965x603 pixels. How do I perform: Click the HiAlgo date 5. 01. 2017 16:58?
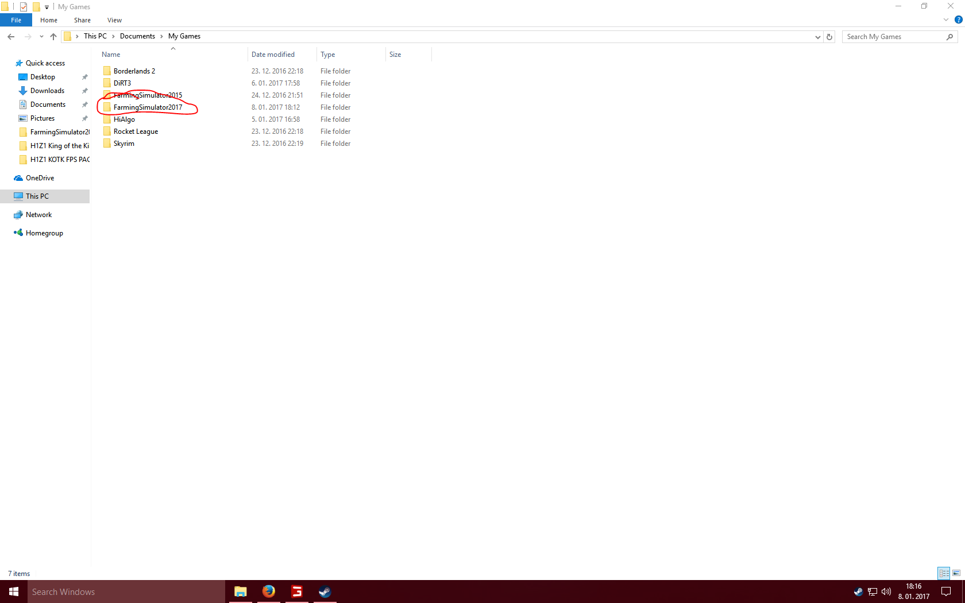point(276,119)
